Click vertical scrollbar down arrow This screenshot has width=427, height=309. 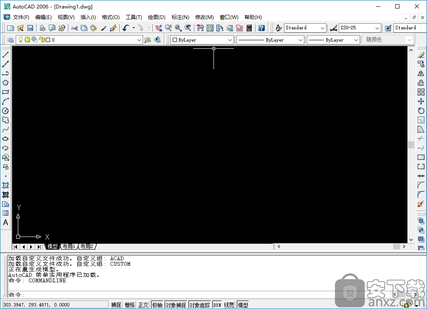click(x=411, y=240)
